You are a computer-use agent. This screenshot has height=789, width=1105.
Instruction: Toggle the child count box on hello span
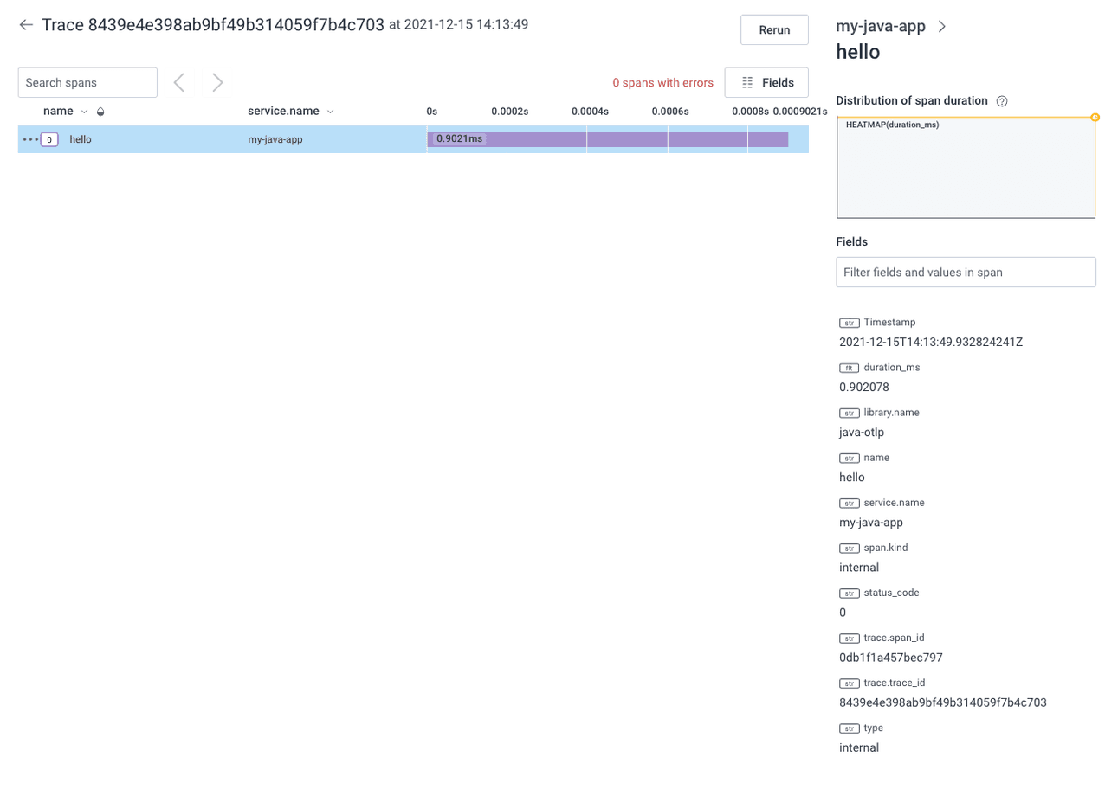pos(49,139)
